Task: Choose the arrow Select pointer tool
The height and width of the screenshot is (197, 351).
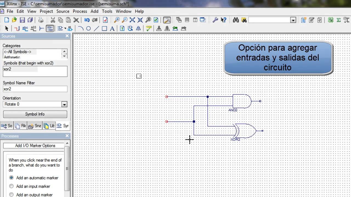Action: pyautogui.click(x=7, y=28)
